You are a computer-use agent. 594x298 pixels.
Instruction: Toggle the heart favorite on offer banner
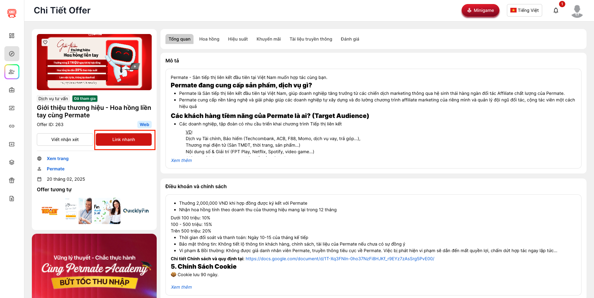pyautogui.click(x=45, y=42)
